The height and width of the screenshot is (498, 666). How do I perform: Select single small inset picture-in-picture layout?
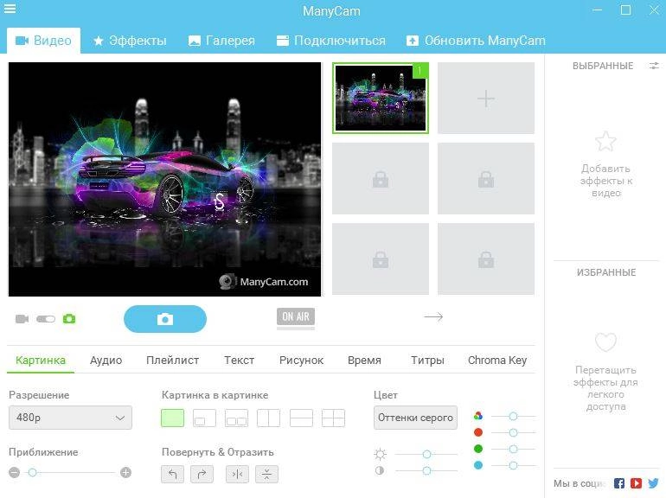(x=204, y=418)
